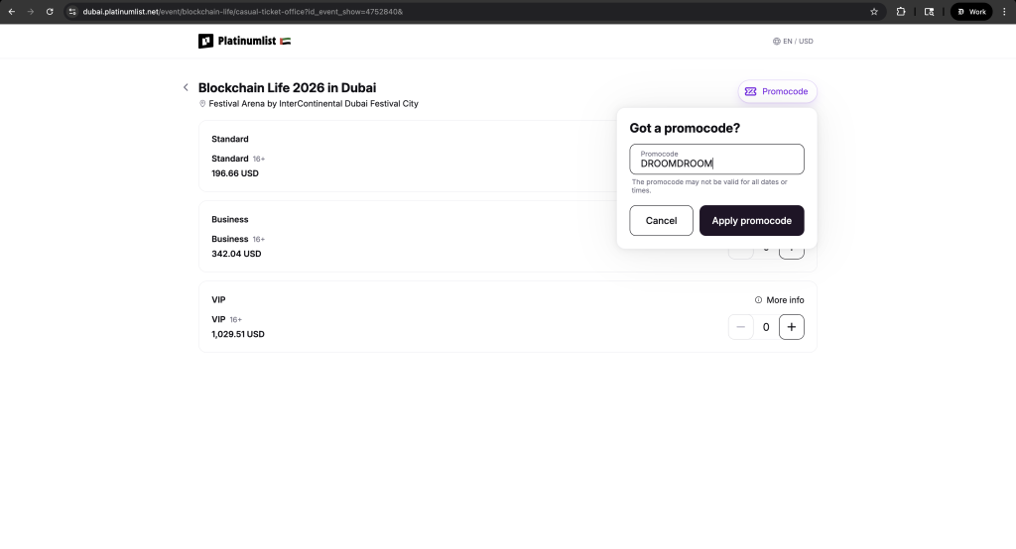The width and height of the screenshot is (1016, 549).
Task: Open More info for VIP ticket
Action: click(780, 299)
